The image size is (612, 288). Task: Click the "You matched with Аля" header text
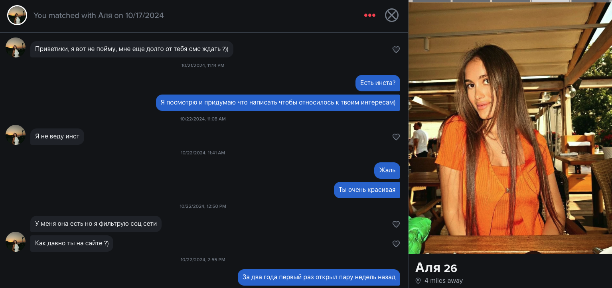99,16
